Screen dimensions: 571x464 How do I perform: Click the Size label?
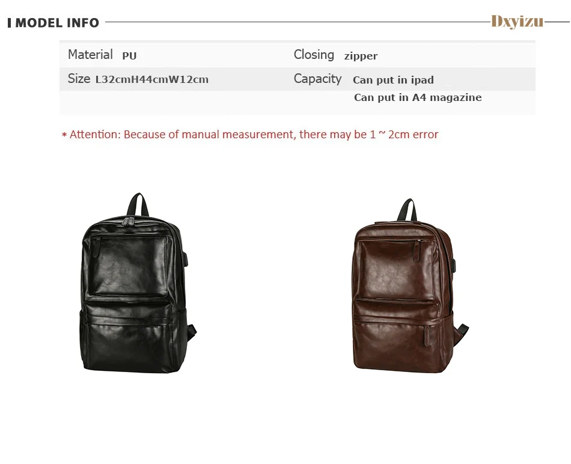(x=79, y=79)
